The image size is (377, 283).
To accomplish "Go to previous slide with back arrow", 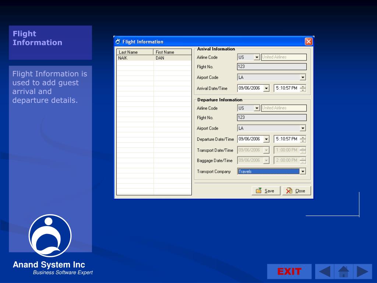I will (324, 272).
